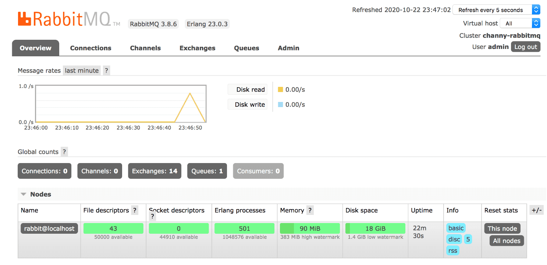Click the yellow Disk read swatch
Image resolution: width=547 pixels, height=265 pixels.
280,89
